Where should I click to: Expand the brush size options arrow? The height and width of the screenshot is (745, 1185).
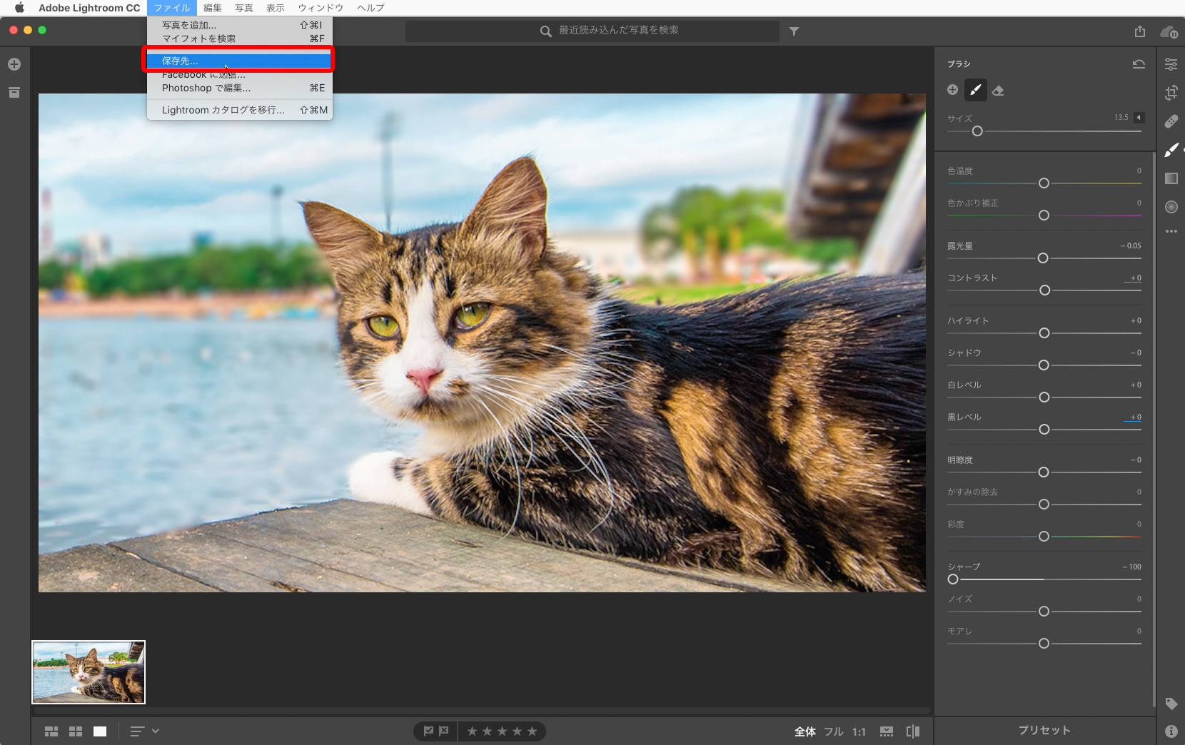[1139, 118]
